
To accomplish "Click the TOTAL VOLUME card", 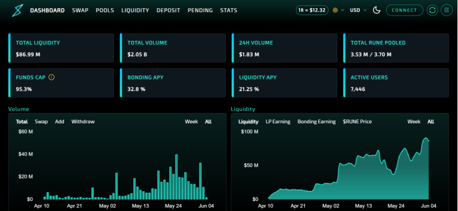I will point(173,48).
